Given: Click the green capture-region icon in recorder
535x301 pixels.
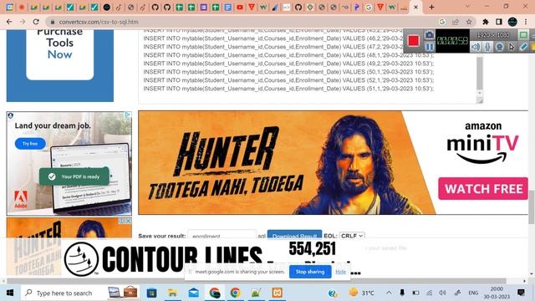Looking at the screenshot, I should [x=523, y=35].
